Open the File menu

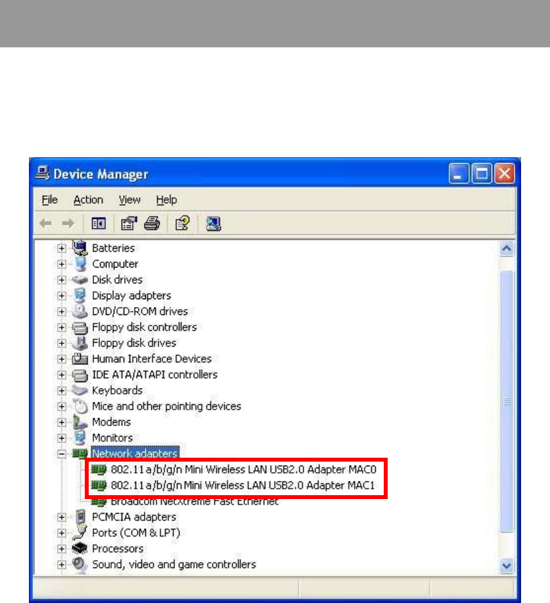(49, 200)
